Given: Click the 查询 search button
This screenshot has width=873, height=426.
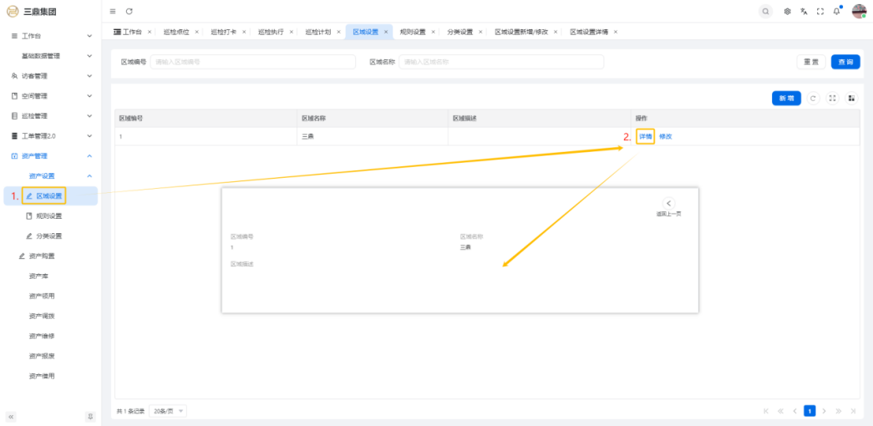Looking at the screenshot, I should [845, 62].
